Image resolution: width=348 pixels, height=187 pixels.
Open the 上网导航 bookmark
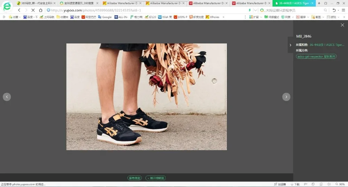[x=47, y=17]
